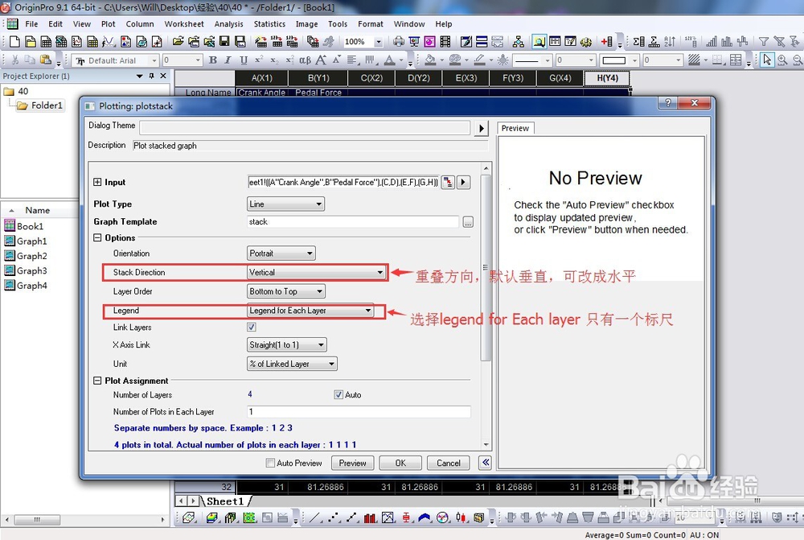804x540 pixels.
Task: Click the Project Explorer toggle icon
Action: (539, 42)
